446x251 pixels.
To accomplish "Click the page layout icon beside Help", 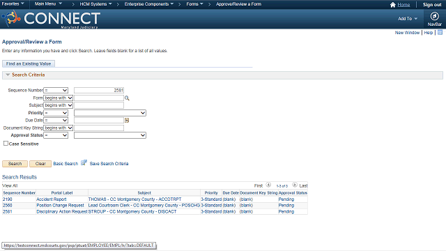I will coord(440,33).
